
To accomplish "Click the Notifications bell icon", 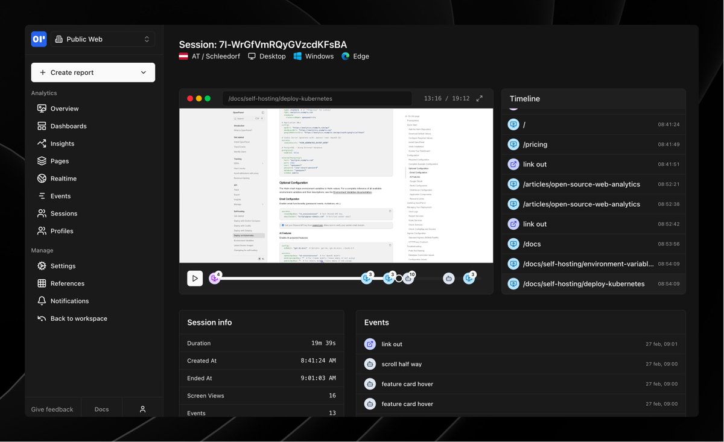I will click(x=42, y=301).
